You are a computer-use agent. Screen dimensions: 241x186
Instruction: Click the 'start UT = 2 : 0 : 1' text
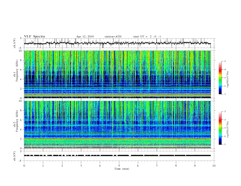pos(147,36)
